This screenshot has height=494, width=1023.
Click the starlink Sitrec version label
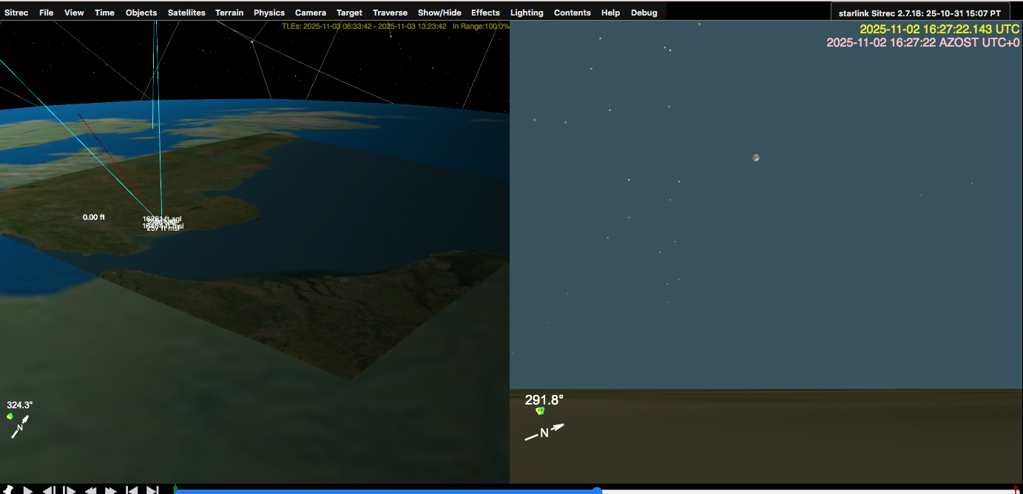pos(919,13)
